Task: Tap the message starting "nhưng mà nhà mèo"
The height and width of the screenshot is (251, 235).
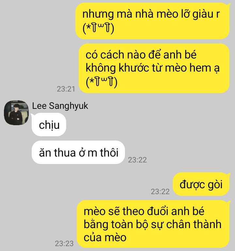Action: pos(152,21)
